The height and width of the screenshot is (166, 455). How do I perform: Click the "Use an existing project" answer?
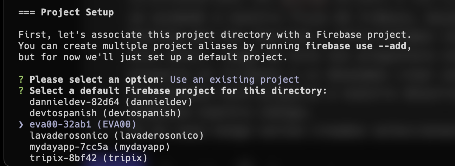pos(235,79)
